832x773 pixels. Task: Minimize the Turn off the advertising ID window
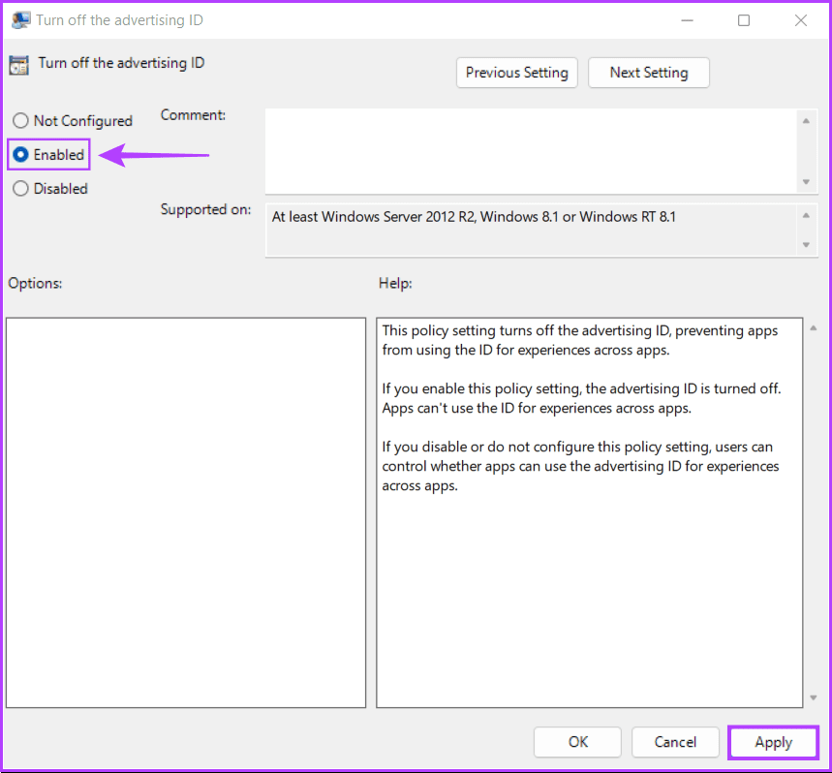(x=687, y=20)
